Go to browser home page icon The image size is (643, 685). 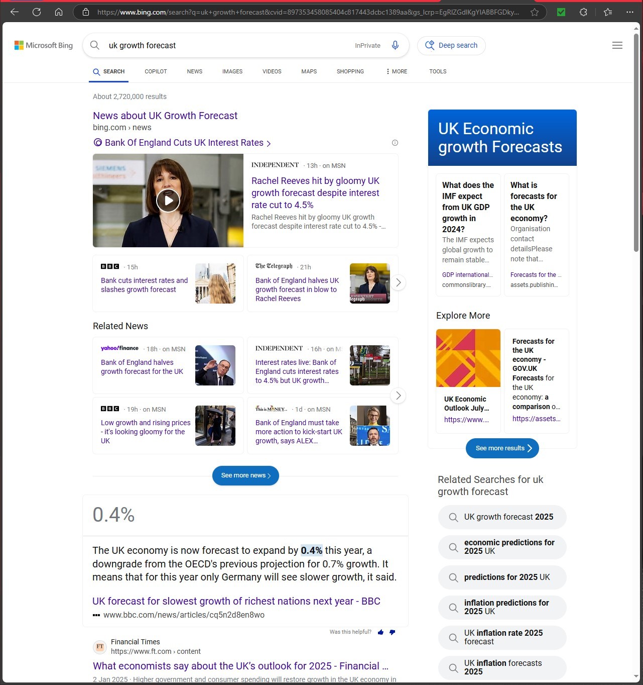[59, 12]
